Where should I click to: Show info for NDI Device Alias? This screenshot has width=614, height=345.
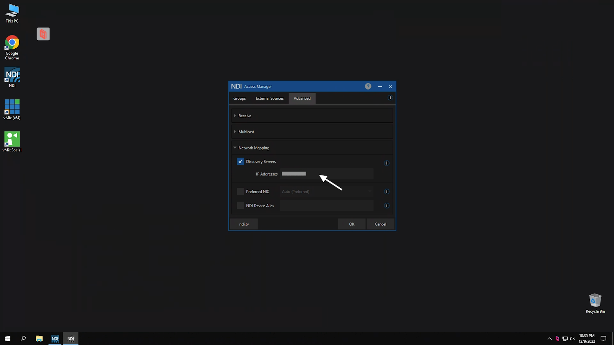[x=386, y=205]
